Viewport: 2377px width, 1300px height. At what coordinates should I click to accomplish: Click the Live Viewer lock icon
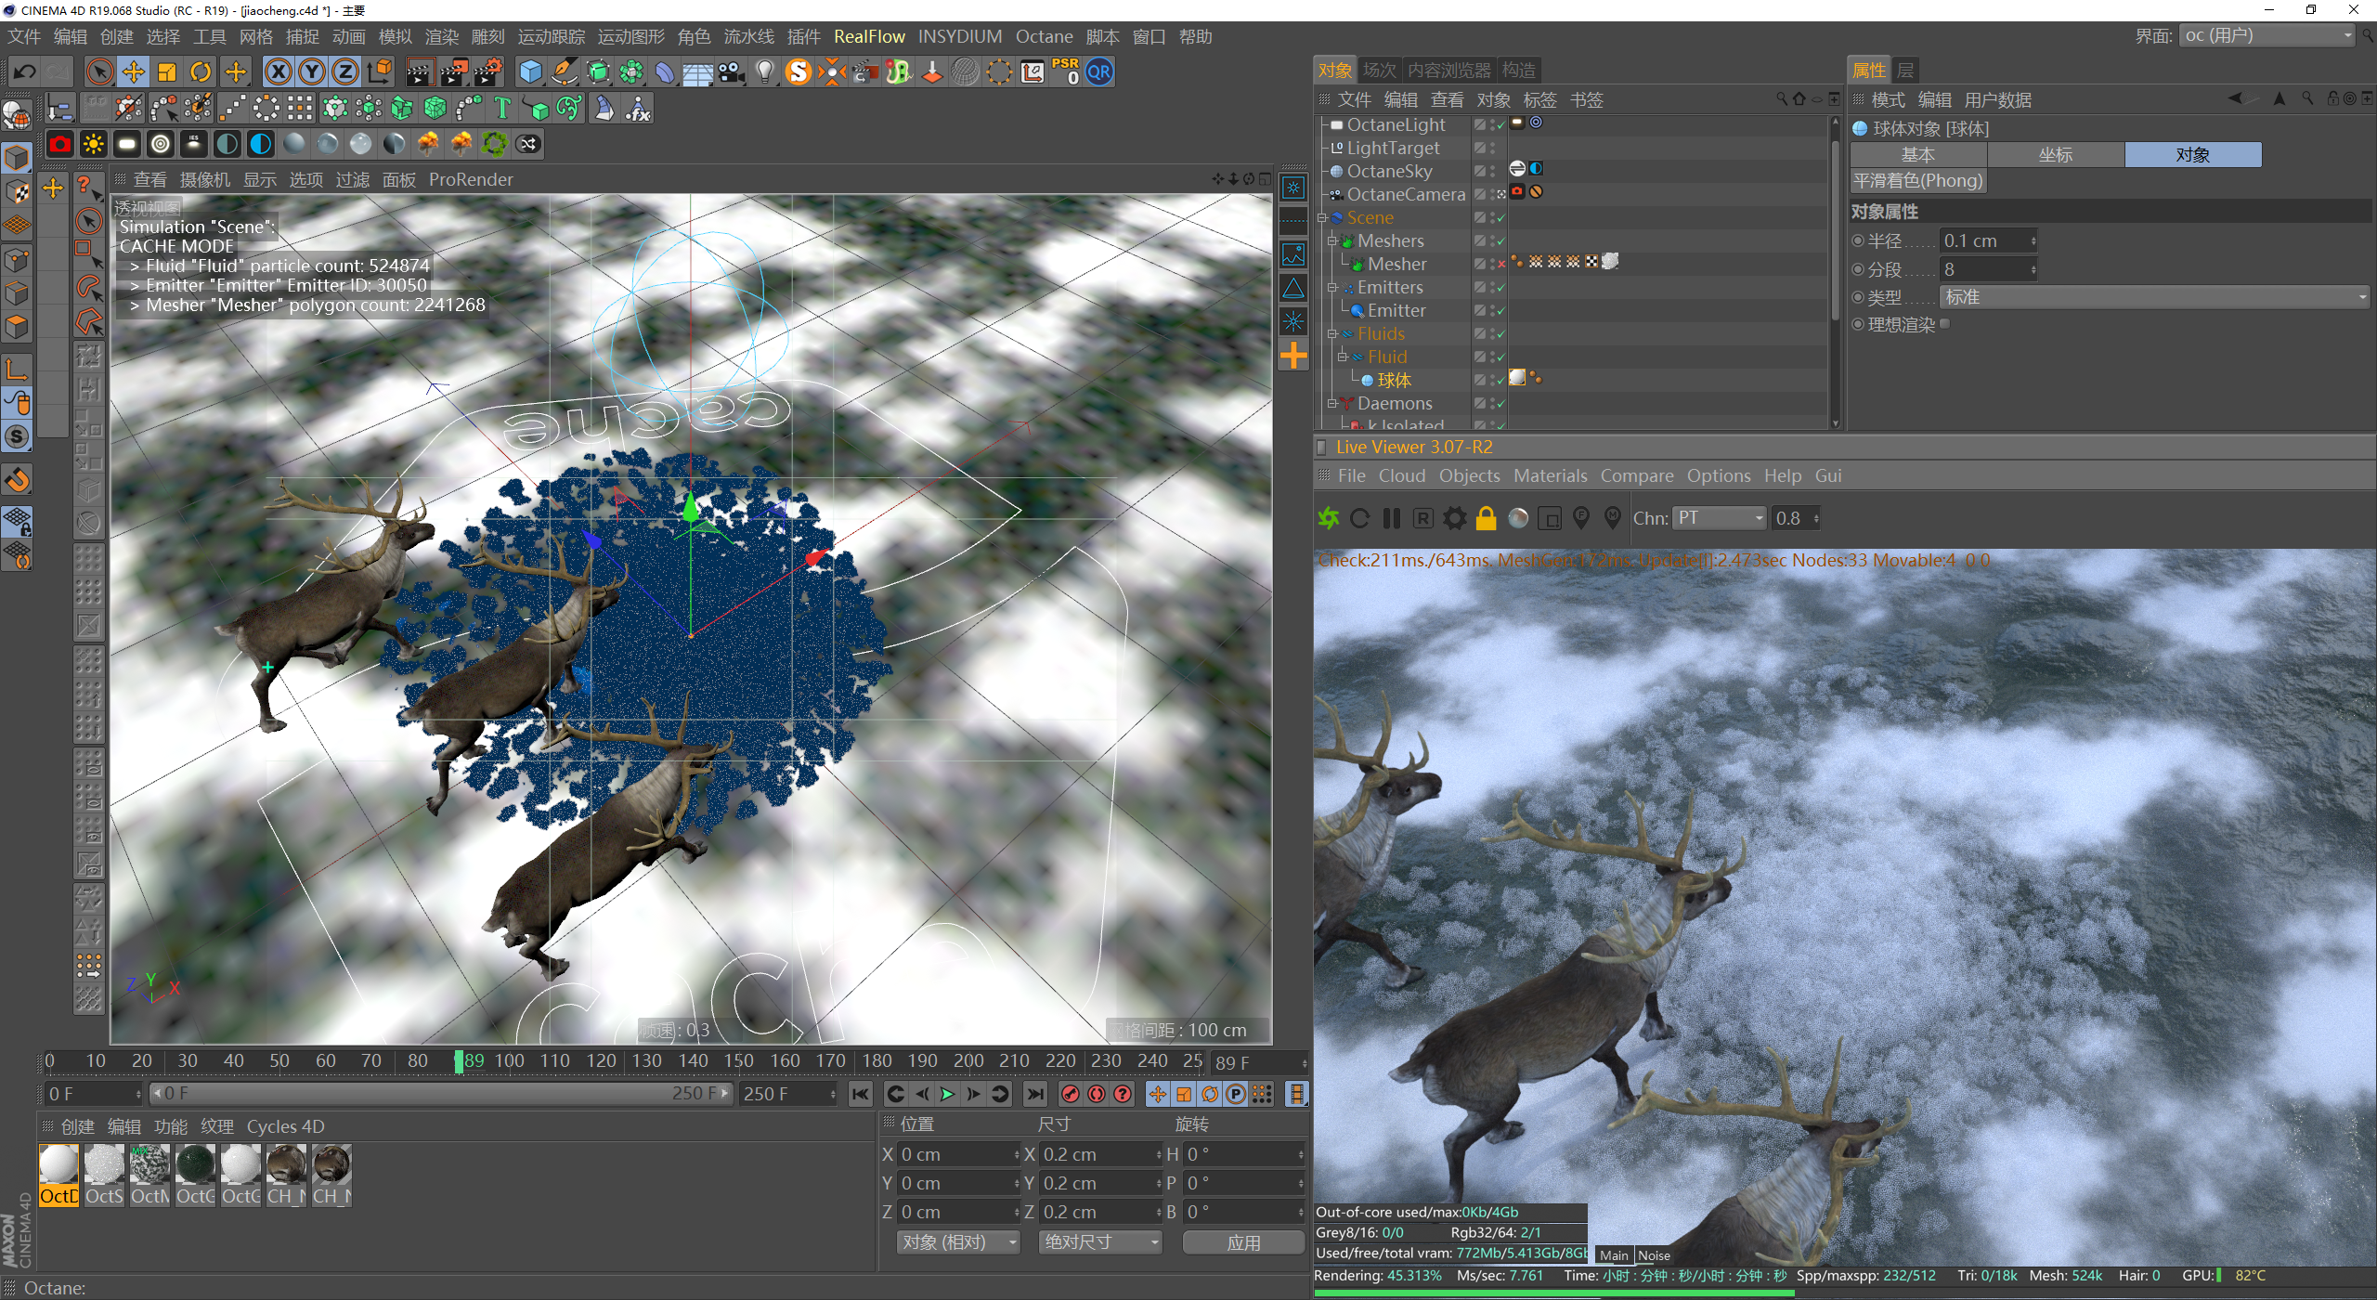tap(1486, 518)
